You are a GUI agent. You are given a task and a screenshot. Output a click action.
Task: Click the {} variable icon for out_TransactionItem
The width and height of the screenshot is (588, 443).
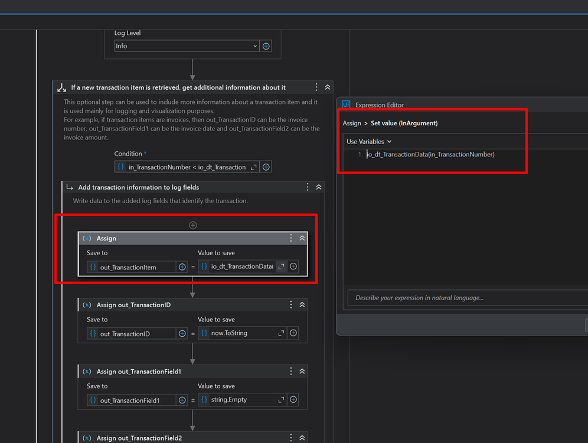93,266
